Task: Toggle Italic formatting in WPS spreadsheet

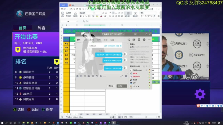Action: [84, 16]
